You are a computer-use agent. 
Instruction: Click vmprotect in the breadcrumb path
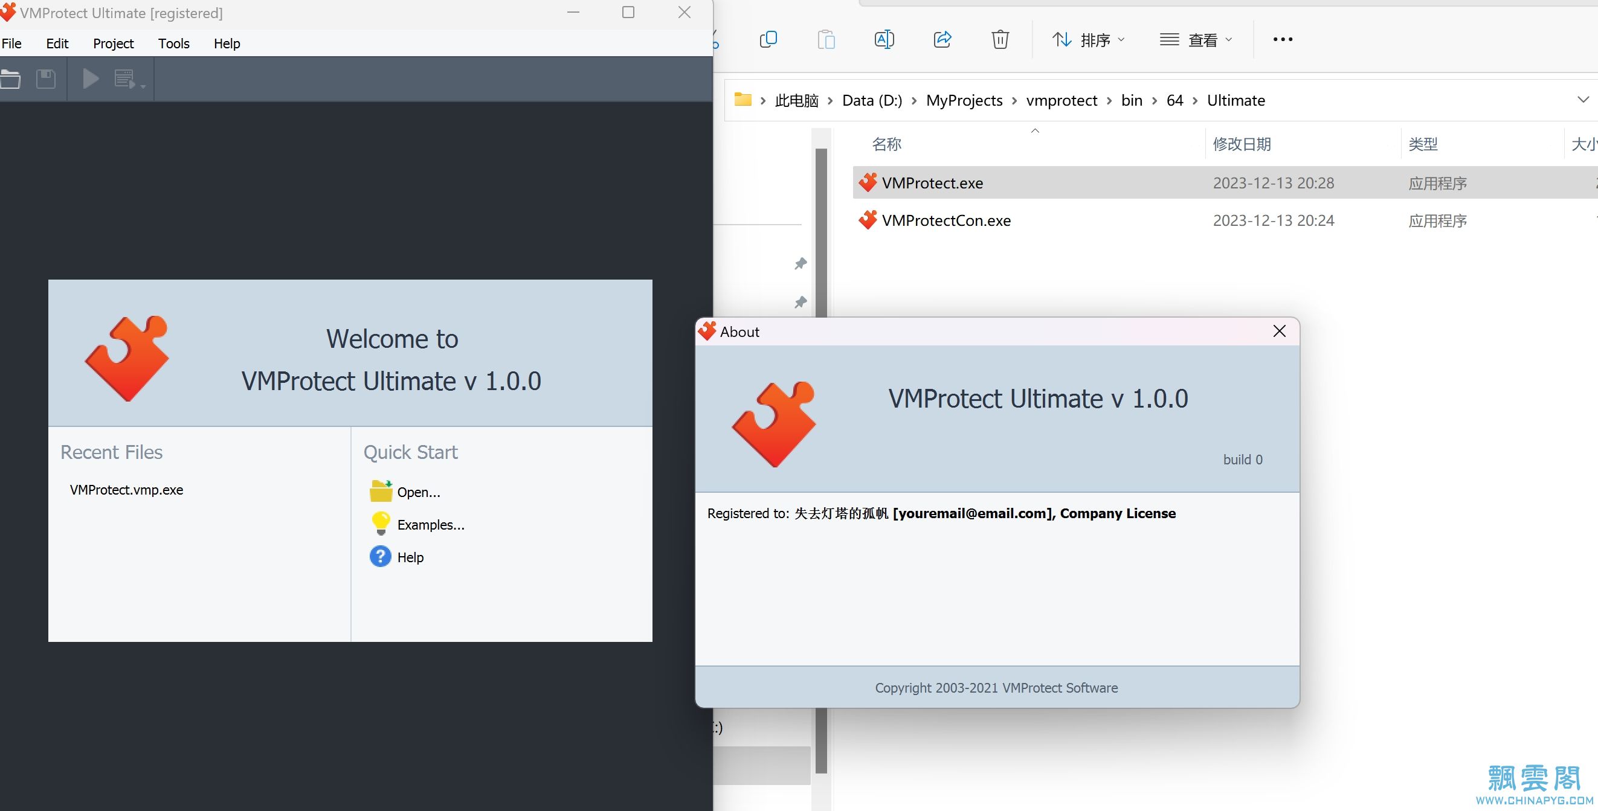[1062, 100]
